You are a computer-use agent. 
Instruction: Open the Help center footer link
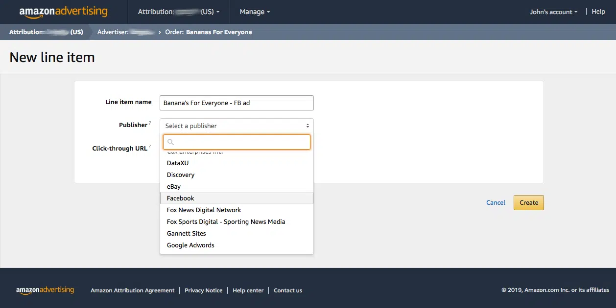click(x=248, y=290)
